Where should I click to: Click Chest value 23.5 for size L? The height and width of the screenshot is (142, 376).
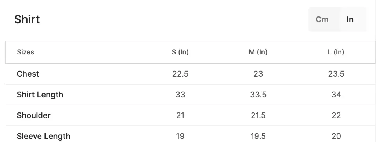[336, 74]
